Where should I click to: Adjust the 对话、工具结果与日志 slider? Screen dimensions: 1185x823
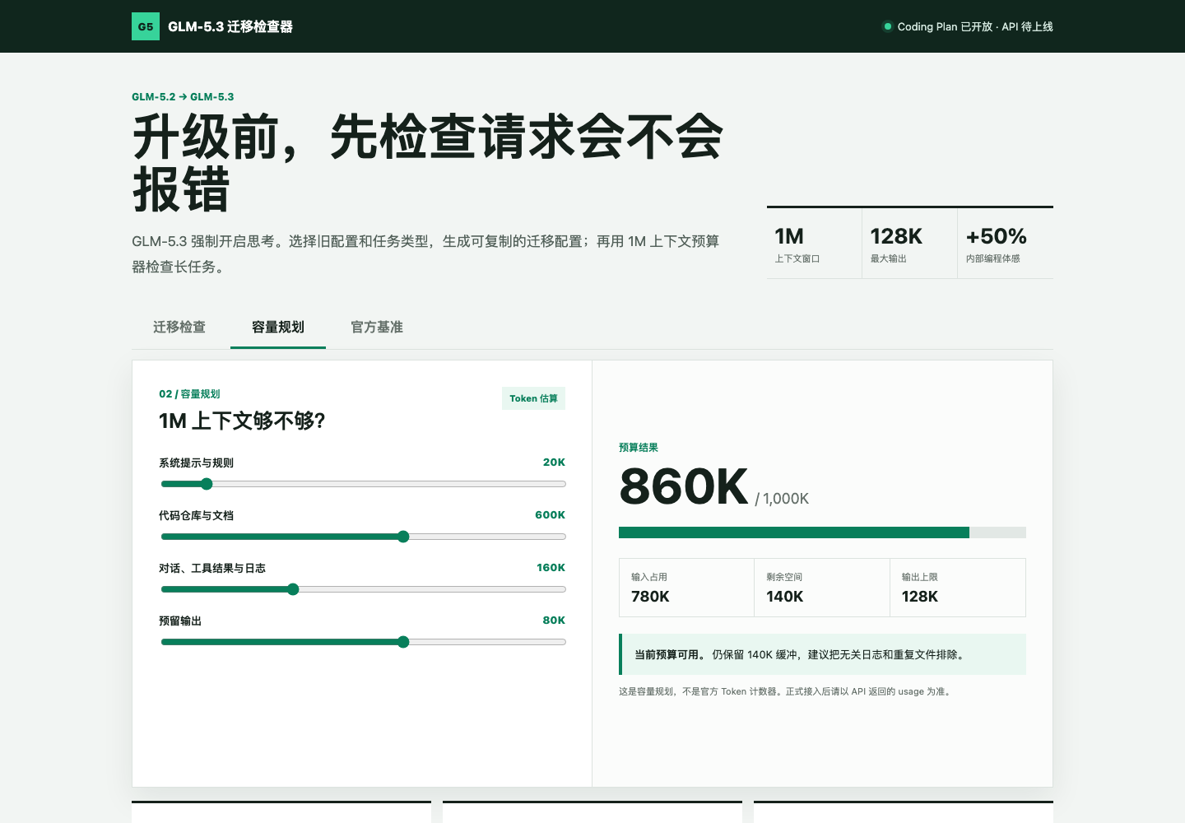[x=364, y=589]
